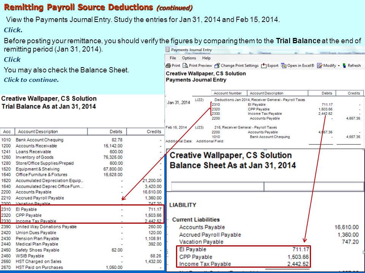365x273 pixels.
Task: Click 2310 EI Payable journal line
Action: (x=286, y=105)
